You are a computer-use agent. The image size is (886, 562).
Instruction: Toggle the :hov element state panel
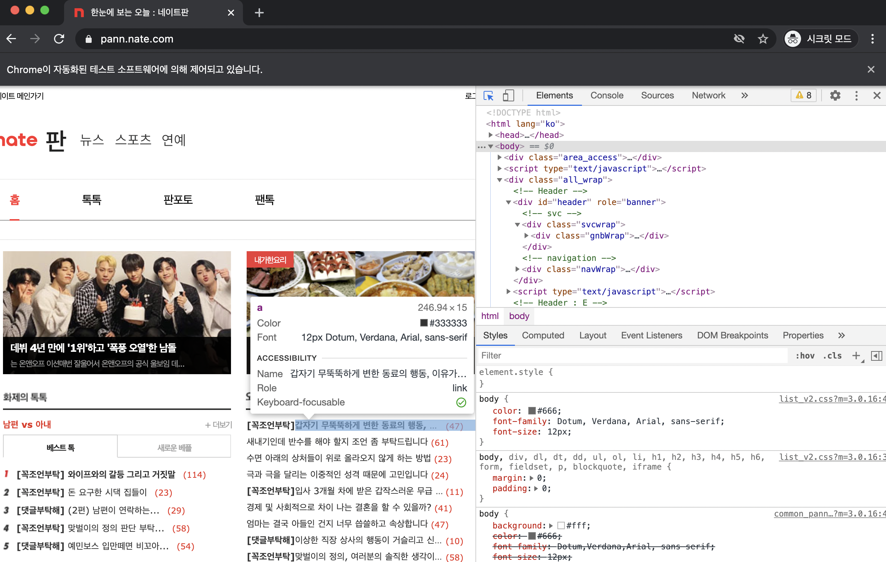pos(805,356)
